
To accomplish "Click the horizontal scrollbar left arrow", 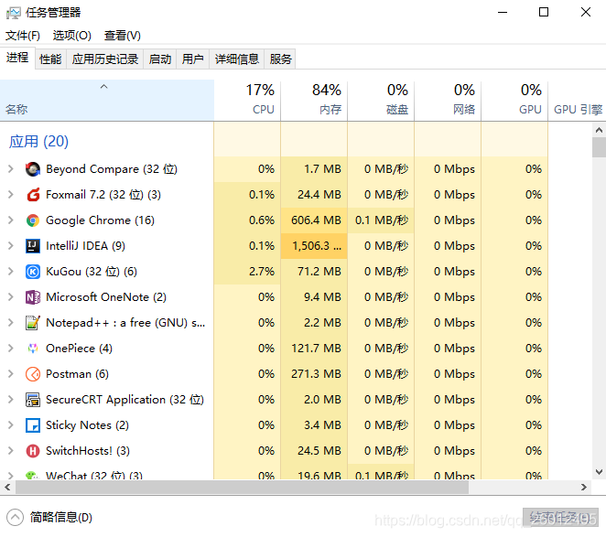I will point(7,488).
